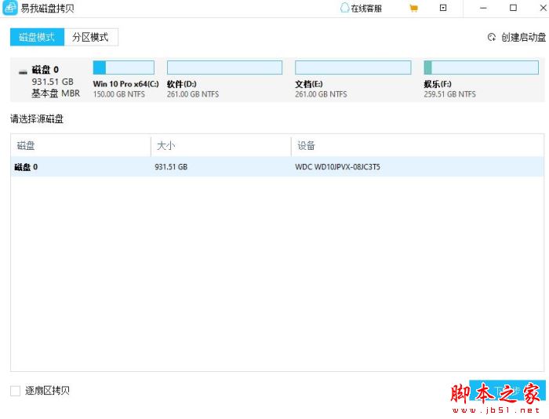
Task: Select 磁盘 0 row in source list
Action: click(x=278, y=167)
